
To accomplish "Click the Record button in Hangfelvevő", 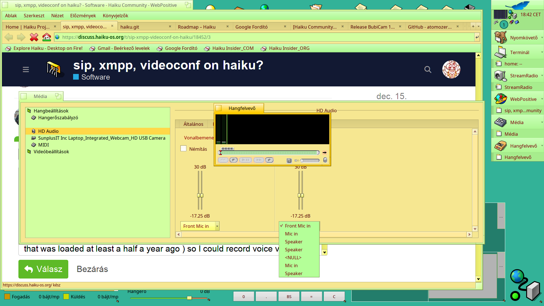I will pyautogui.click(x=269, y=160).
